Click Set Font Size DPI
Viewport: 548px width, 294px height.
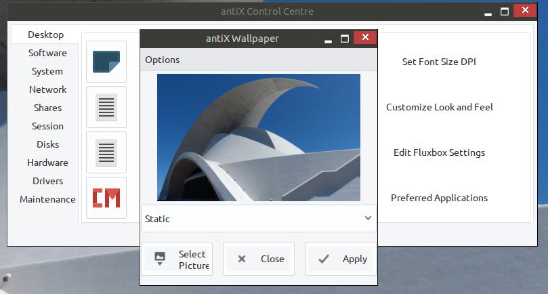[x=439, y=62]
